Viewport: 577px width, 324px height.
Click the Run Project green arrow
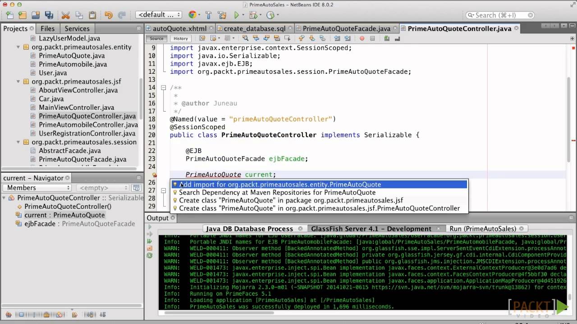237,15
